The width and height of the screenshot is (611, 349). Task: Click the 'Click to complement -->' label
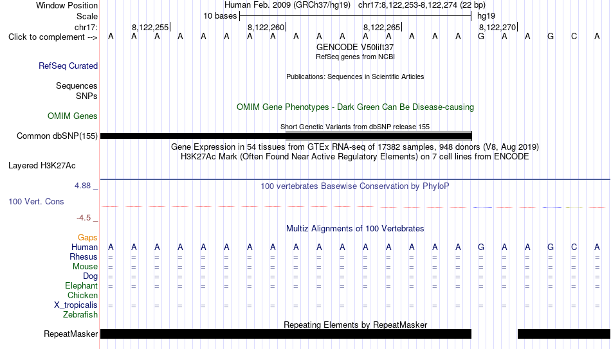53,37
